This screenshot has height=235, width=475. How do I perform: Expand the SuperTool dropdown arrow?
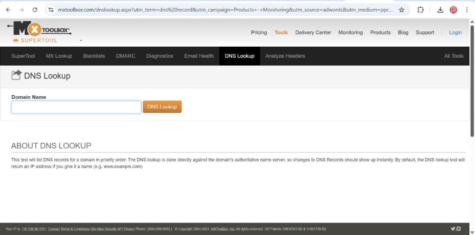(x=81, y=40)
